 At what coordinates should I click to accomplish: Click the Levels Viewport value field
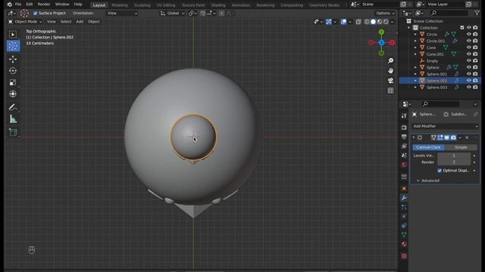point(454,156)
